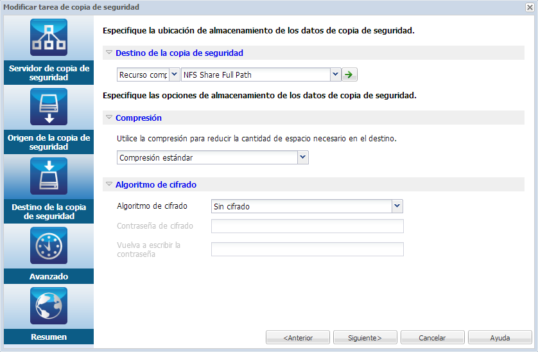This screenshot has width=538, height=352.
Task: Collapse the Compresión section
Action: [x=109, y=118]
